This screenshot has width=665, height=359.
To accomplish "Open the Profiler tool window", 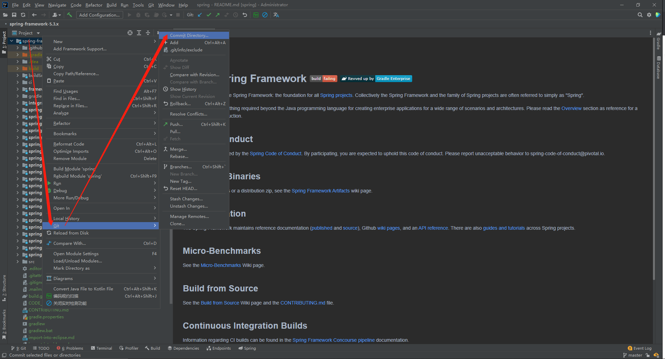I will click(x=129, y=348).
